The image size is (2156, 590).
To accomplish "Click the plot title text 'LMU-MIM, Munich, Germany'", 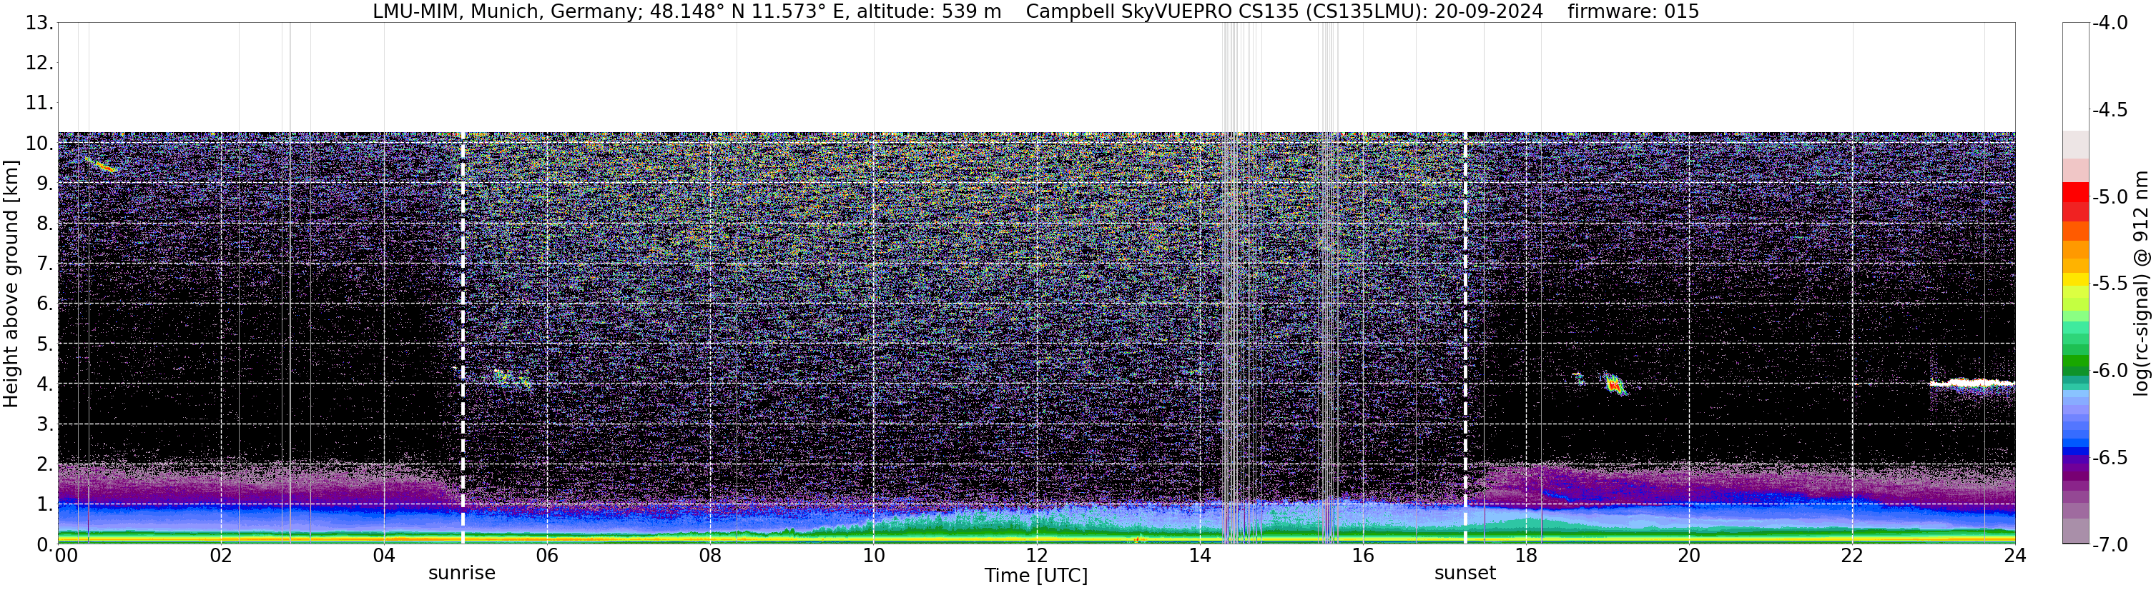I will [x=508, y=11].
